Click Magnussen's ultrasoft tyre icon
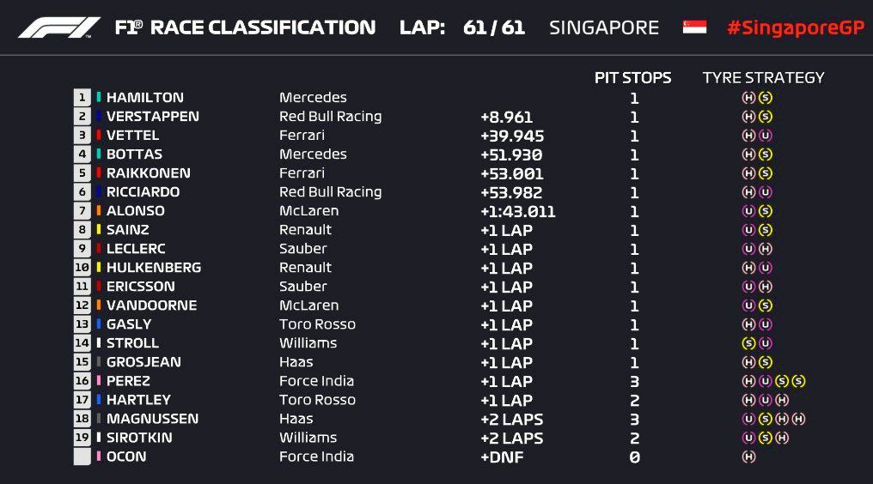This screenshot has width=873, height=484. coord(748,419)
